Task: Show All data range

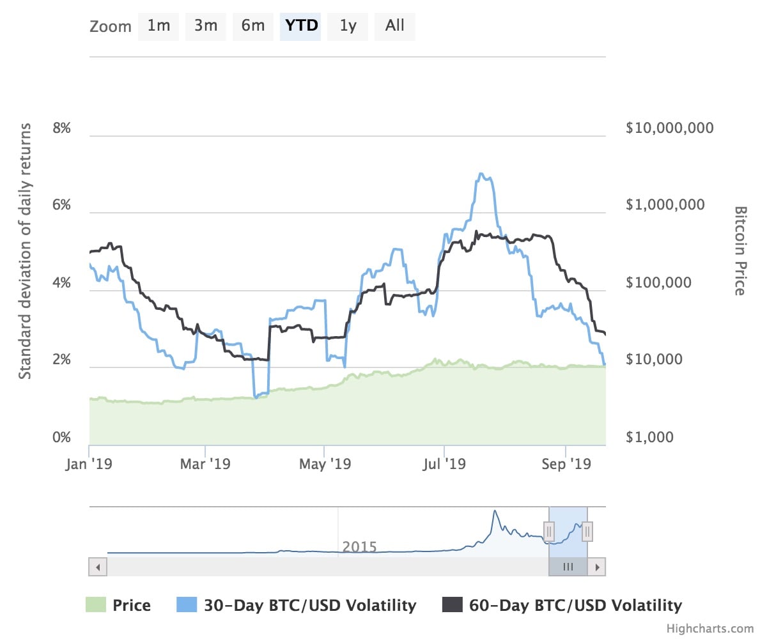Action: [395, 26]
